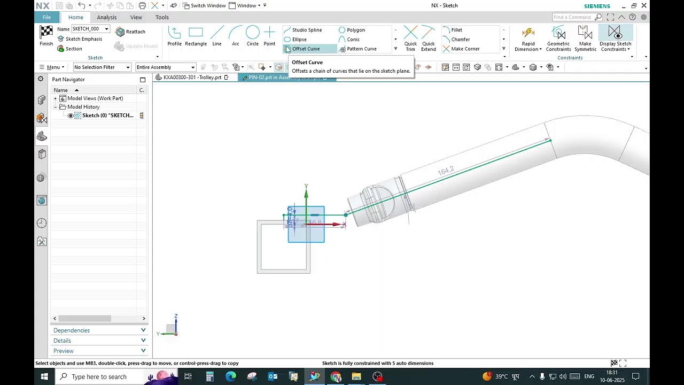
Task: Select the Circle sketch tool
Action: tap(252, 36)
